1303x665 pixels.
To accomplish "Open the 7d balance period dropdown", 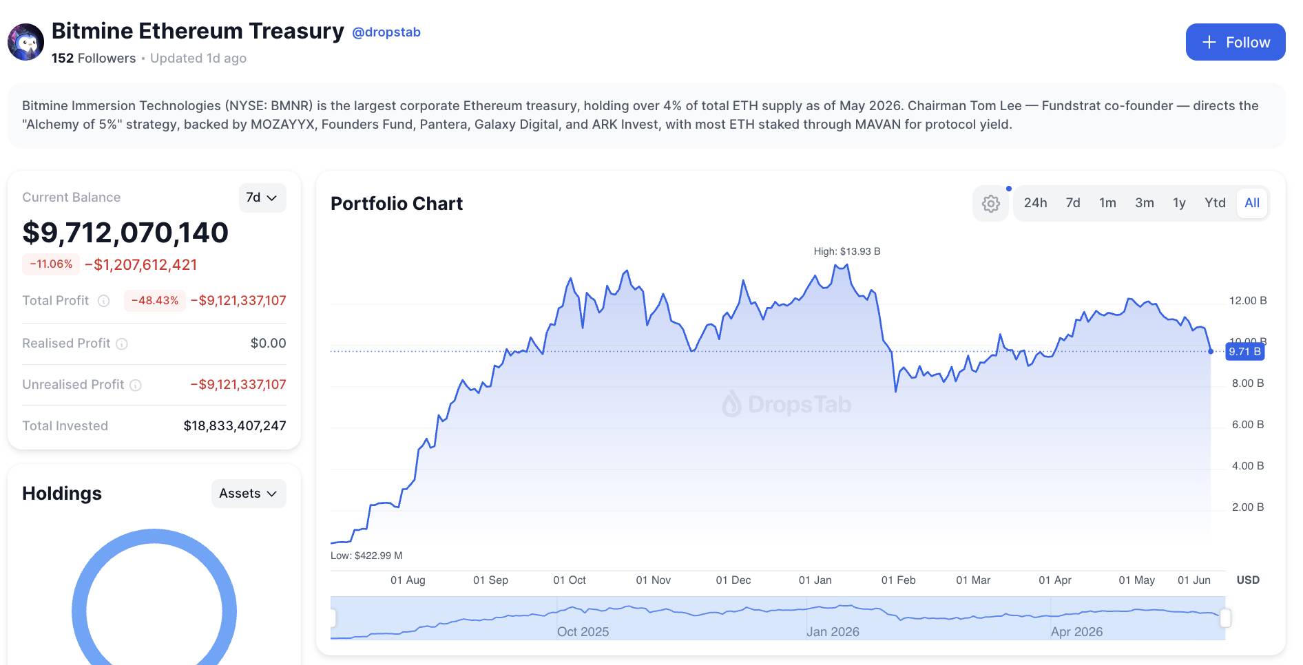I will coord(262,198).
